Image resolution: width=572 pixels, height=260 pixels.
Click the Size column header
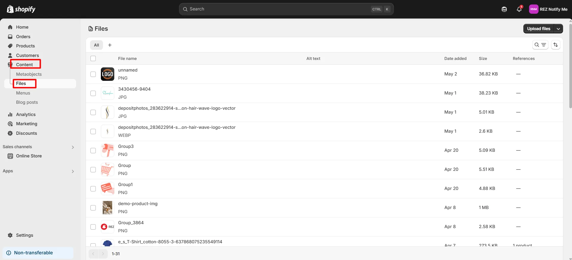point(483,58)
